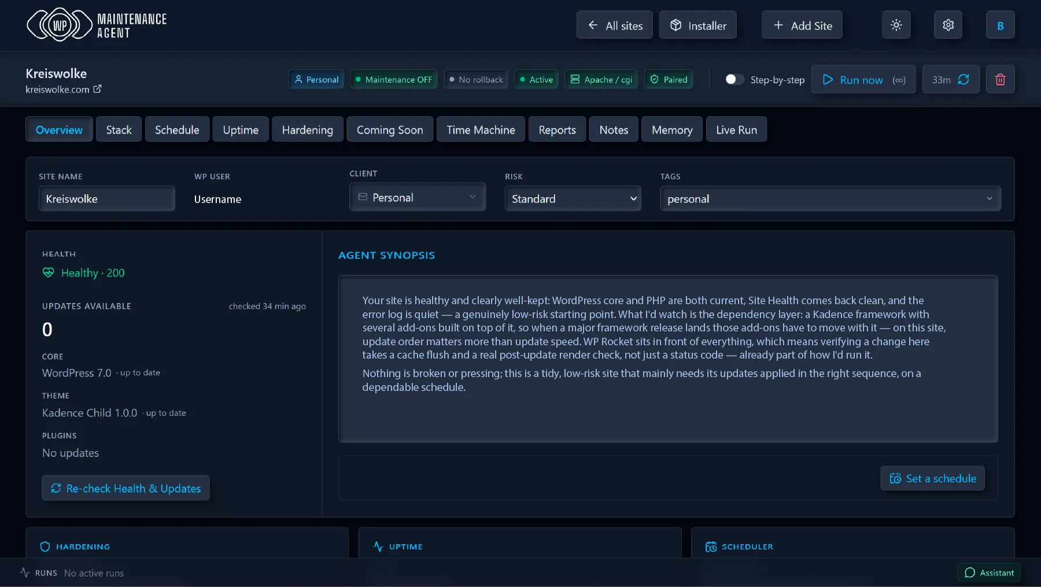Click 'No updates' under Plugins
Viewport: 1041px width, 587px height.
[71, 453]
